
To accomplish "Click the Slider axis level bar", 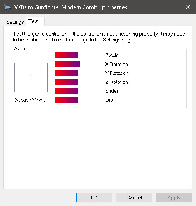I will [66, 91].
